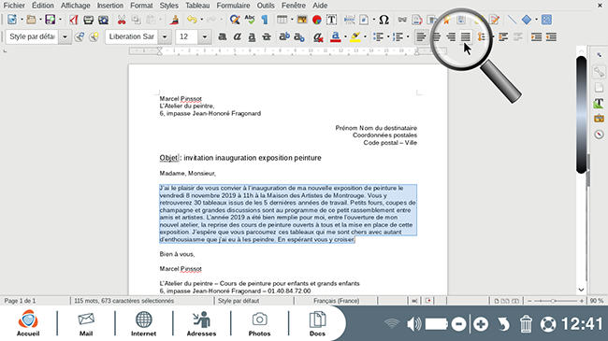Apply the red font color
Screen dimensions: 608x341
(x=336, y=36)
